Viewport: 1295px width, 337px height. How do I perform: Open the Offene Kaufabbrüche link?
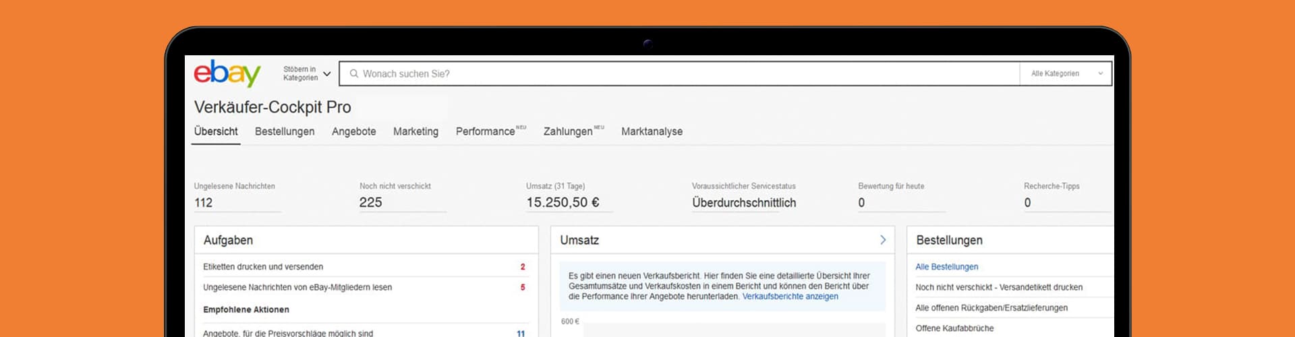954,328
